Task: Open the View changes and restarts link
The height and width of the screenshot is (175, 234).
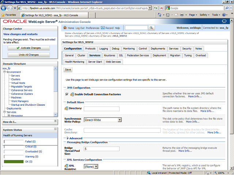Action: click(x=20, y=34)
